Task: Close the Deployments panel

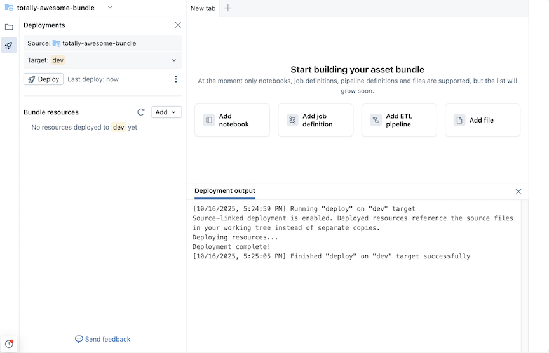Action: tap(178, 25)
